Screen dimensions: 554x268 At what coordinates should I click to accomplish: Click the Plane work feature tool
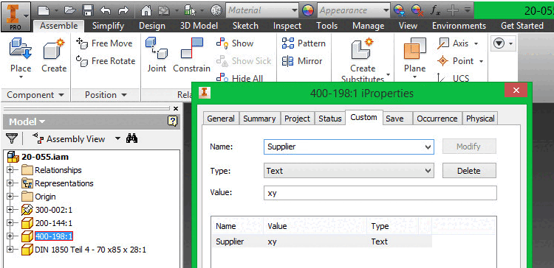(x=414, y=58)
